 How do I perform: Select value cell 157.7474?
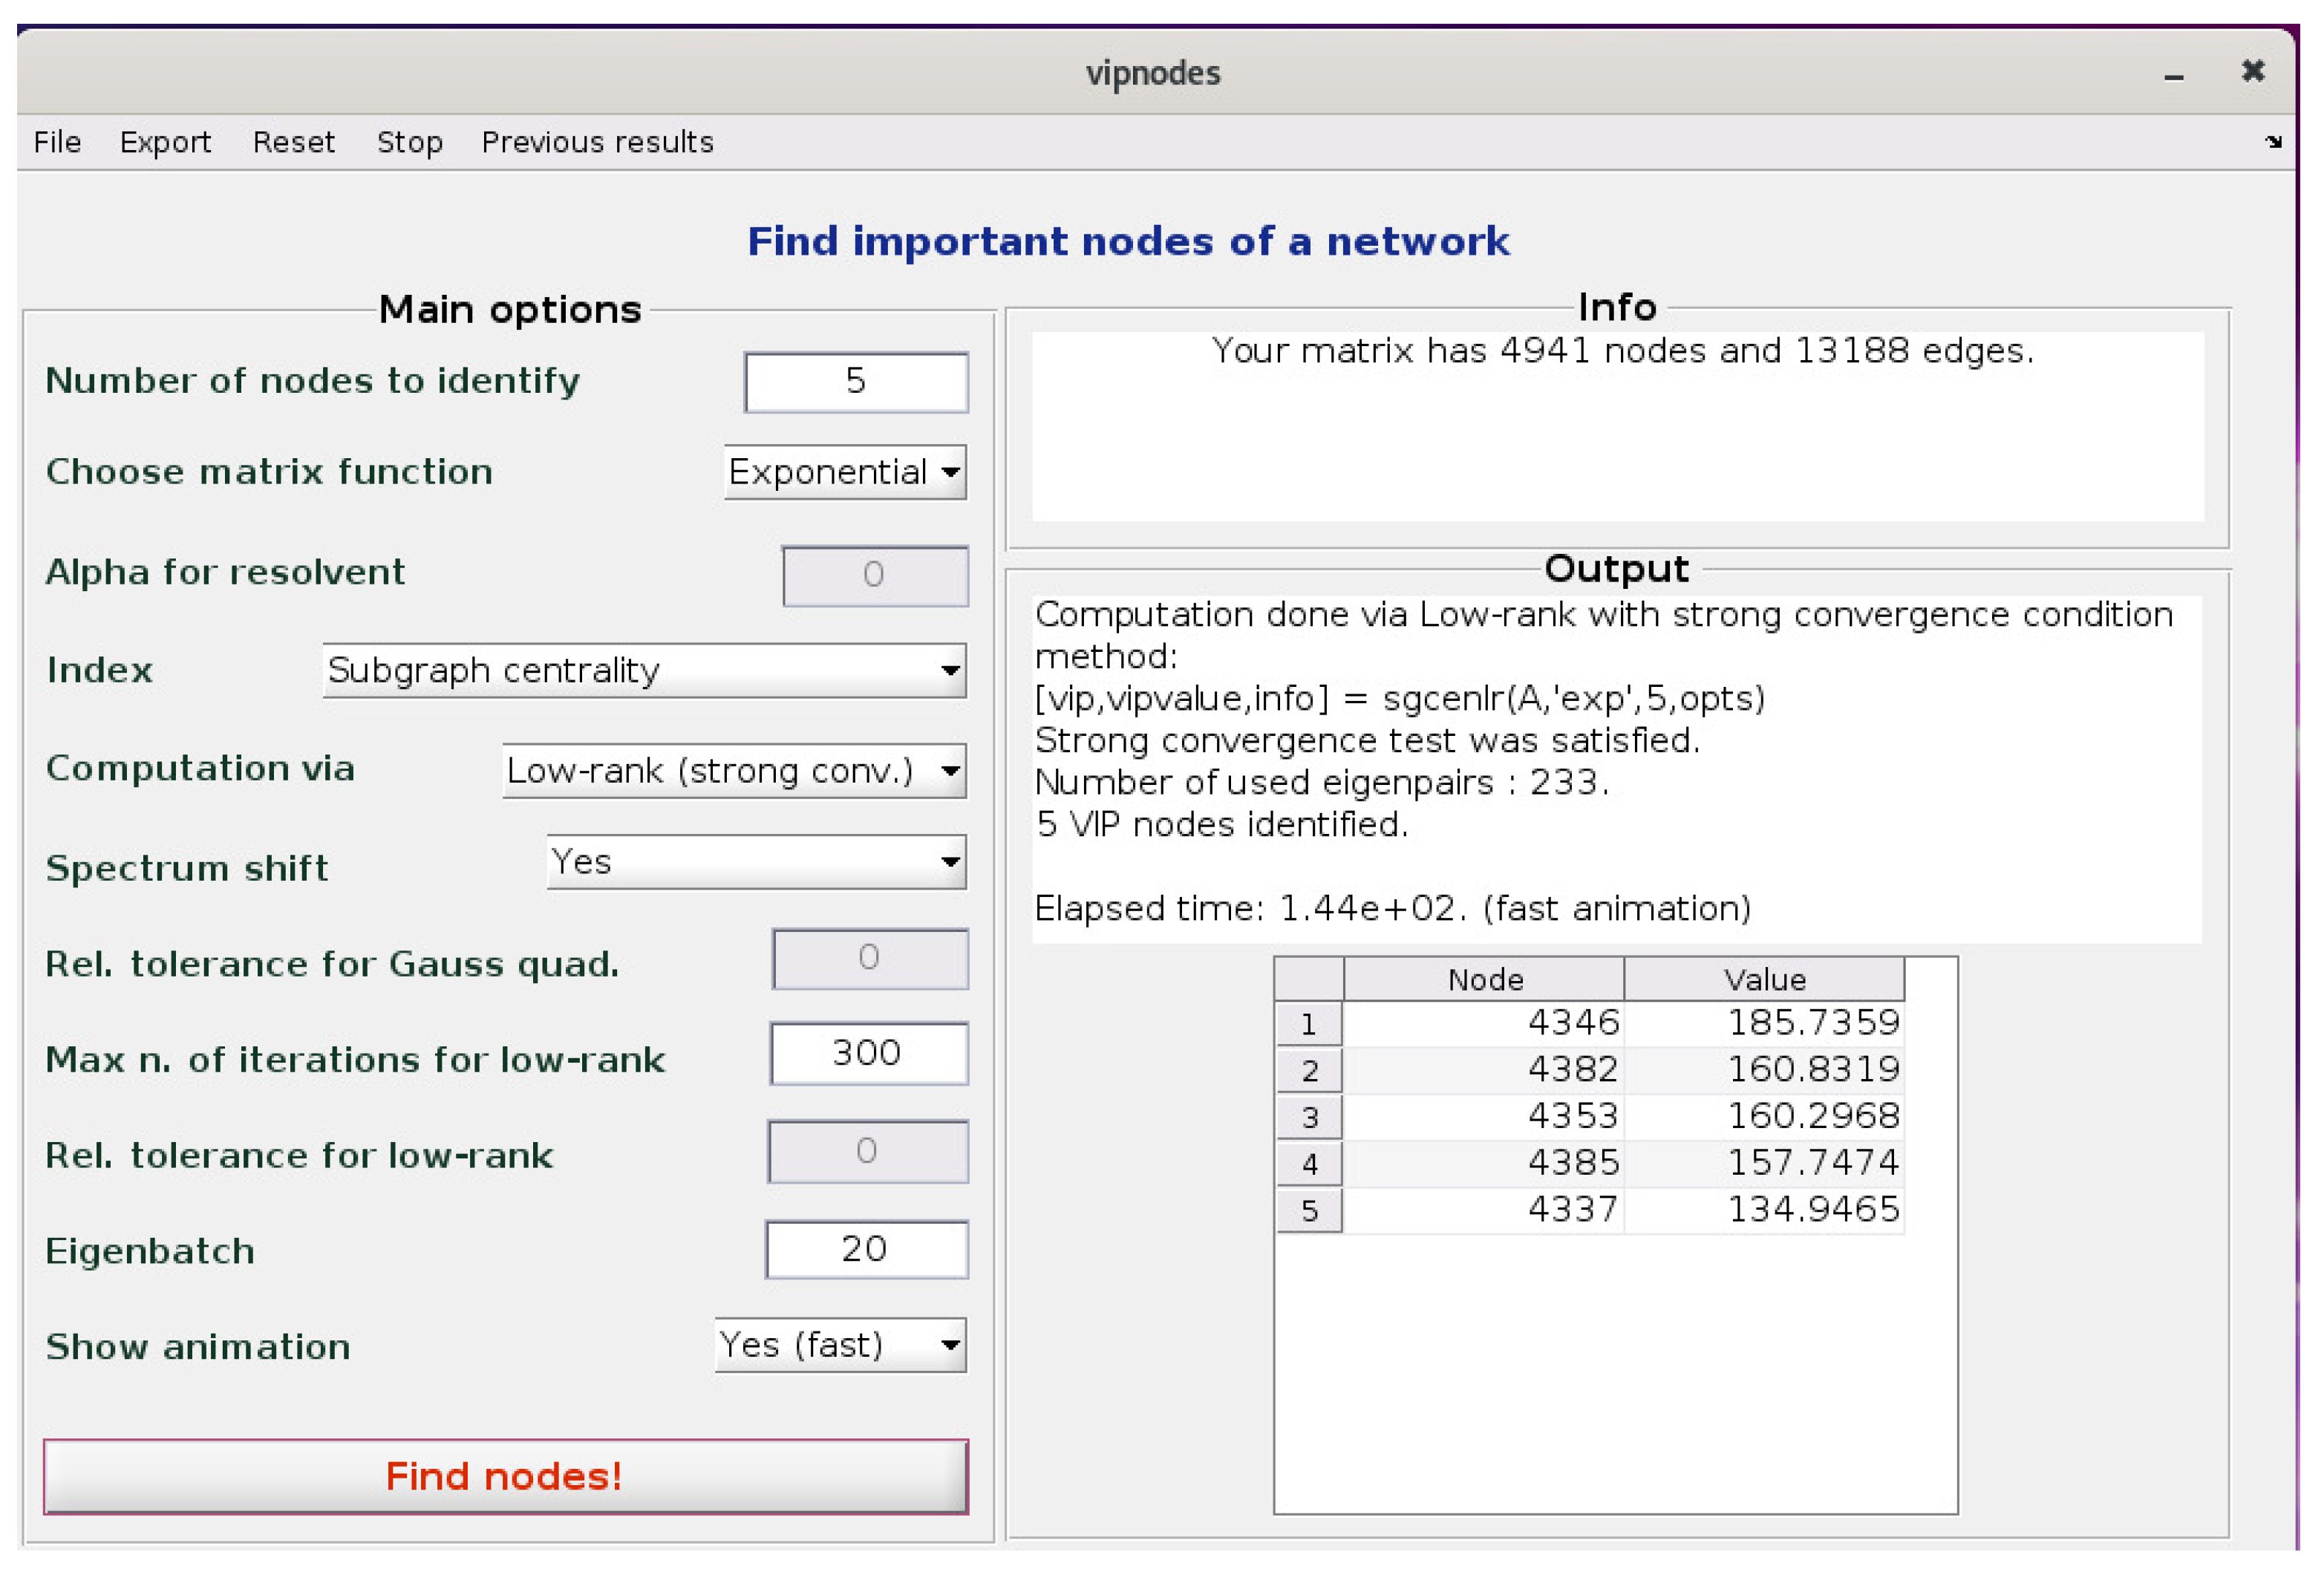coord(1764,1163)
